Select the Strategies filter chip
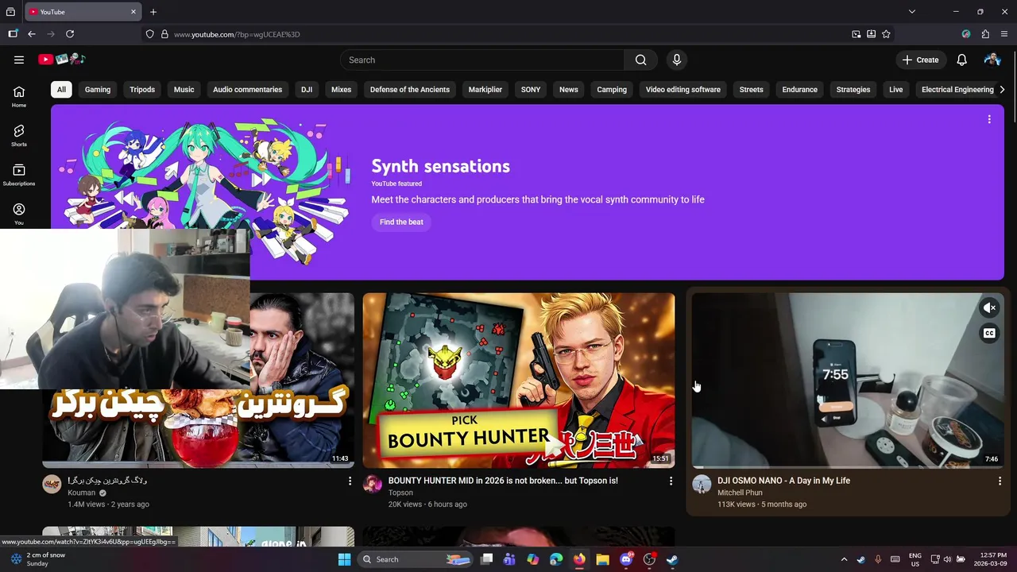This screenshot has width=1017, height=572. pyautogui.click(x=853, y=90)
